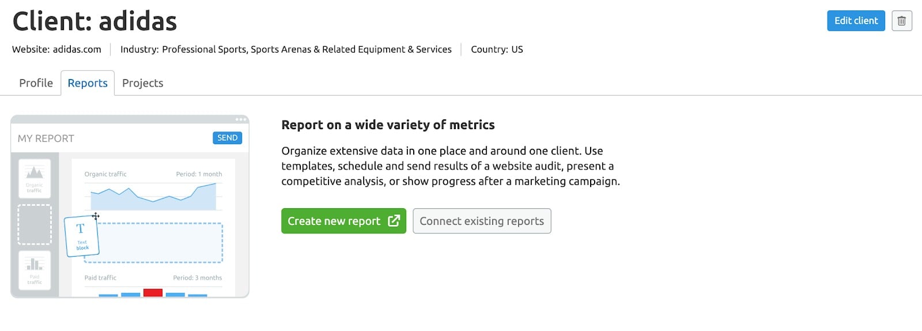The image size is (922, 331).
Task: Click Create new report button
Action: point(343,221)
